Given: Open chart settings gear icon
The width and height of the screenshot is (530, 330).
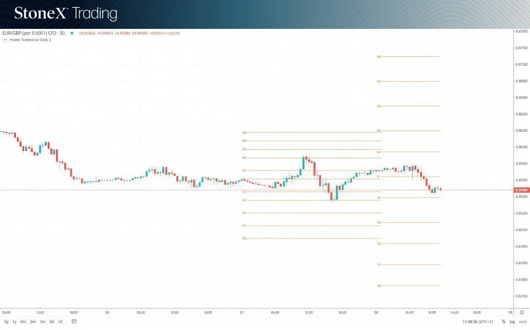Looking at the screenshot, I should 522,313.
